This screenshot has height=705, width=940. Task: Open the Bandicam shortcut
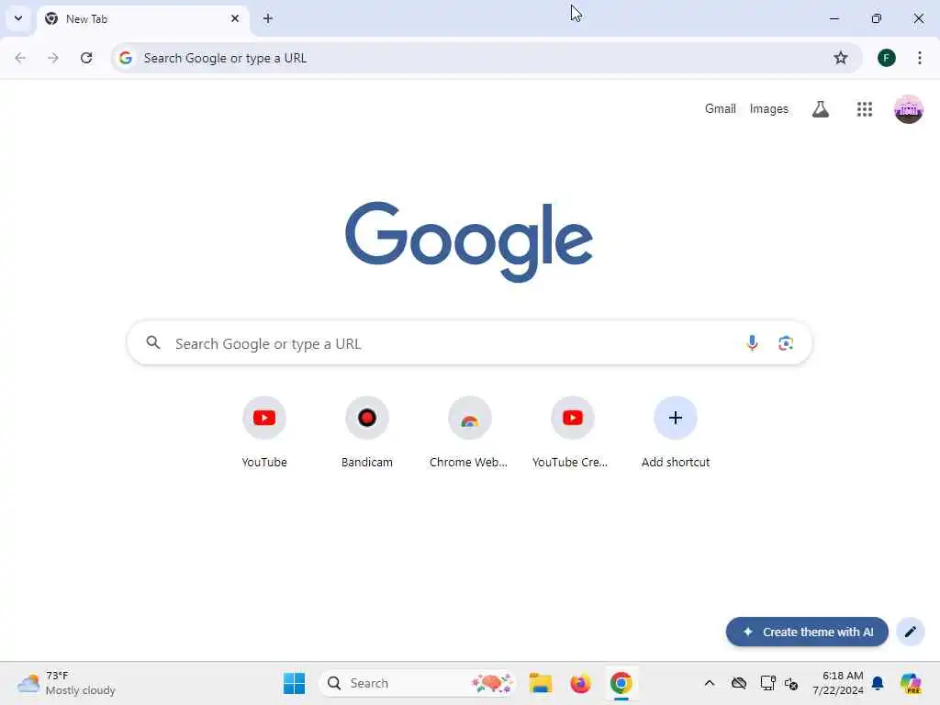[367, 433]
